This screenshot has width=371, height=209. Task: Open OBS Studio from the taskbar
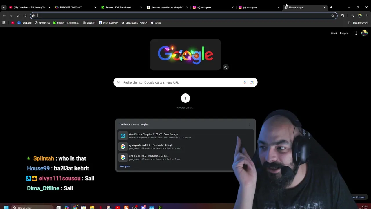coord(135,207)
